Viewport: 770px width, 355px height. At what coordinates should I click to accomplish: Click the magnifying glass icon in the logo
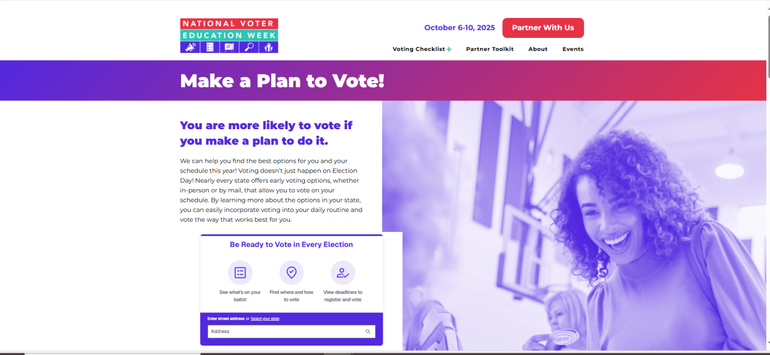(248, 47)
